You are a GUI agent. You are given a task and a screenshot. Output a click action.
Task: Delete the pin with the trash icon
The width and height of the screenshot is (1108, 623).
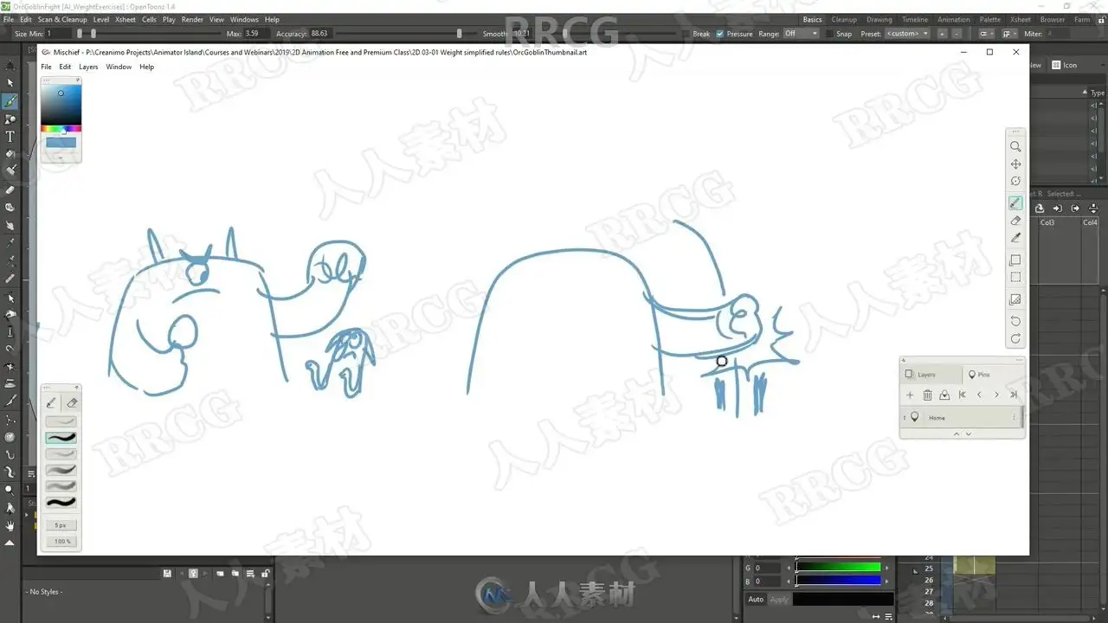coord(927,395)
